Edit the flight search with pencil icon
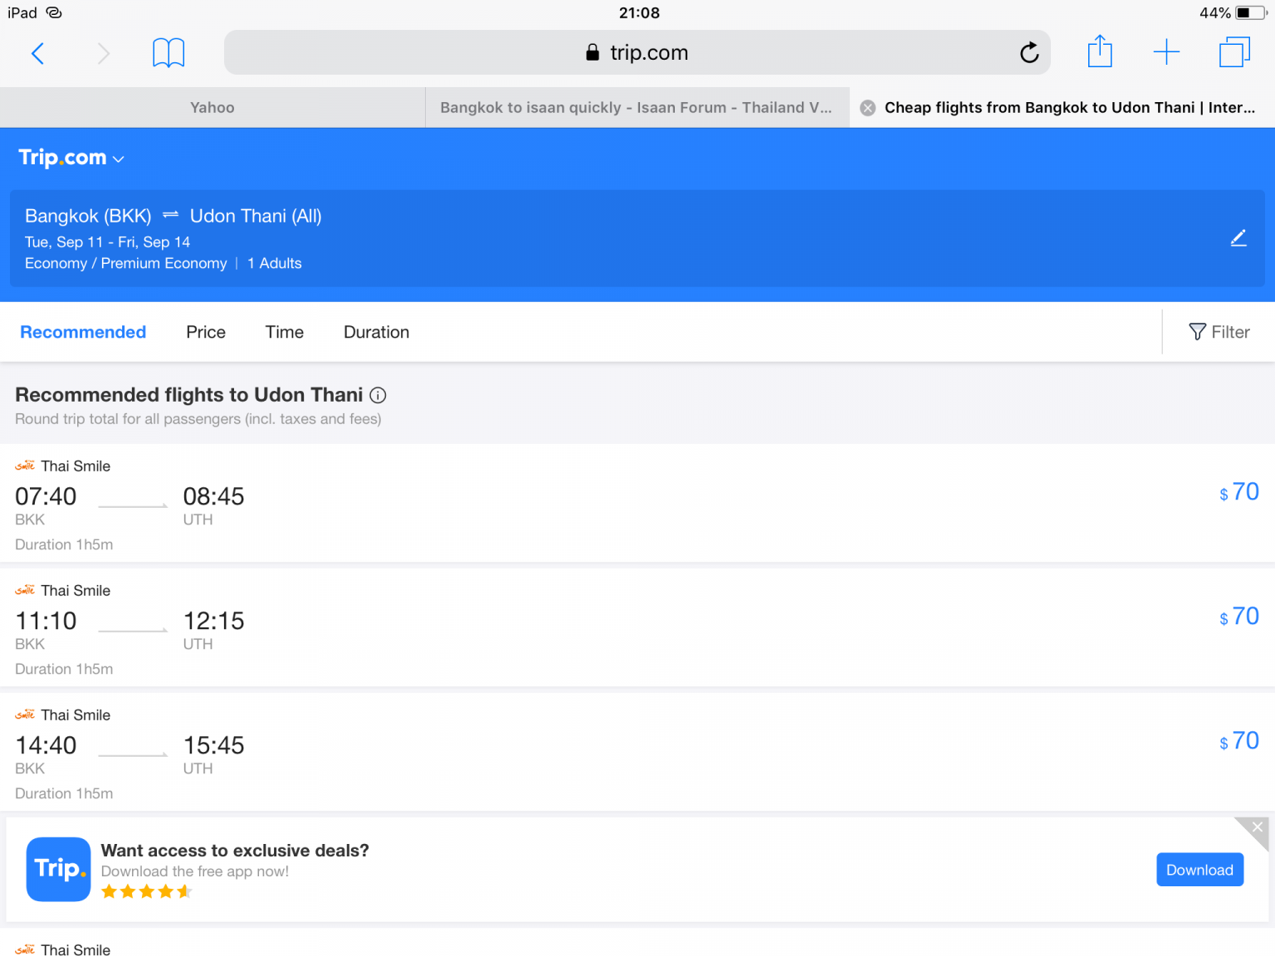This screenshot has width=1275, height=956. 1238,238
